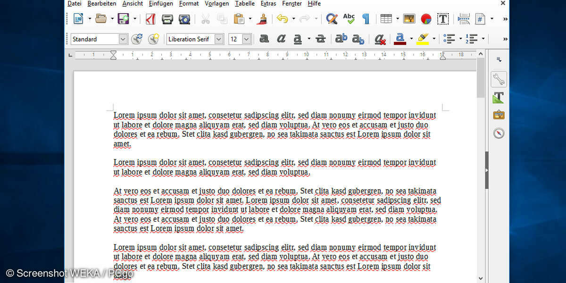Insert a chart using pie icon
This screenshot has width=566, height=283.
[426, 19]
